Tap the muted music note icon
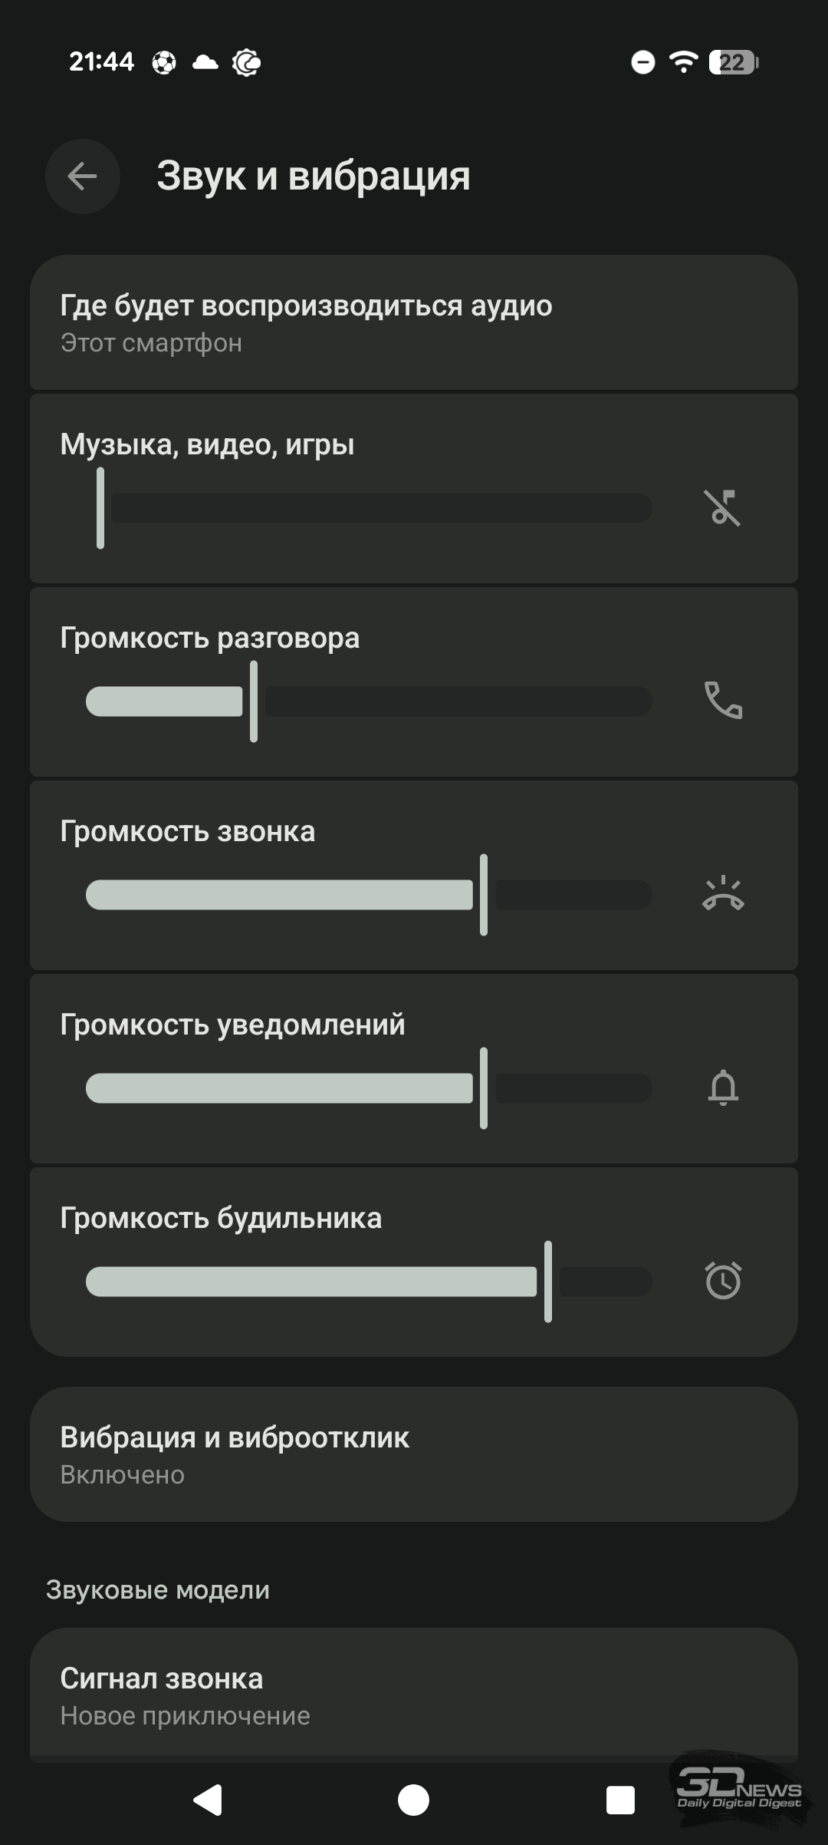Image resolution: width=828 pixels, height=1845 pixels. pos(722,508)
